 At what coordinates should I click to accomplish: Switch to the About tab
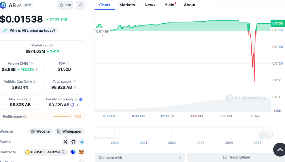[x=190, y=5]
